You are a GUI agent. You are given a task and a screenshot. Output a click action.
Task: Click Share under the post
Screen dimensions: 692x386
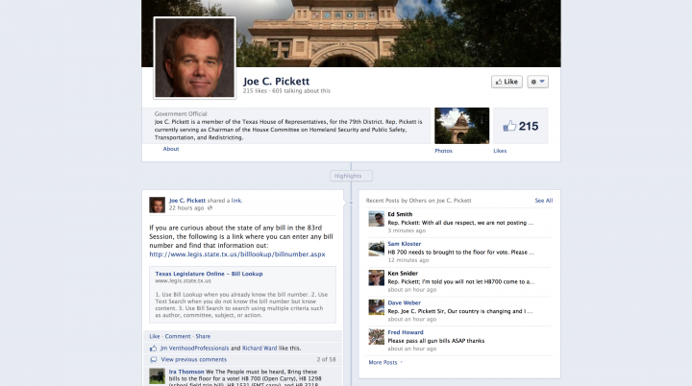click(x=203, y=336)
